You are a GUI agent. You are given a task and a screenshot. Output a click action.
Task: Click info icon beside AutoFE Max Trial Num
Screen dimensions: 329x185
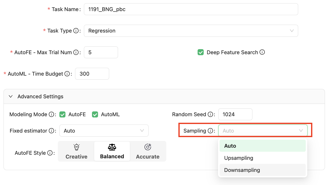76,52
